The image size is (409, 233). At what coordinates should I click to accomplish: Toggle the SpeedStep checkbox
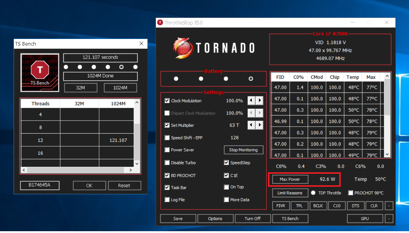coord(226,163)
